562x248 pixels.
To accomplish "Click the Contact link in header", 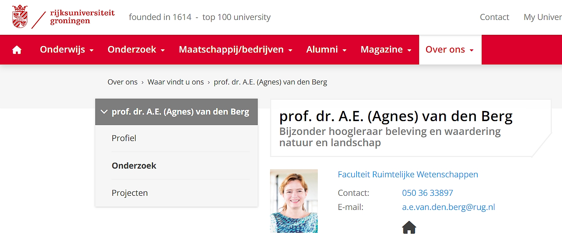I will tap(494, 17).
